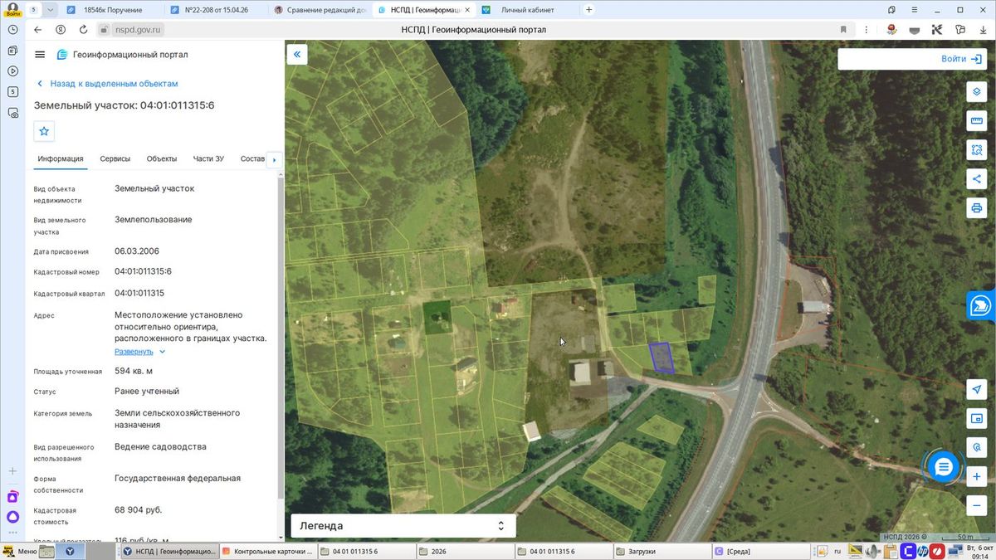This screenshot has width=996, height=560.
Task: Switch to the Информация tab
Action: pos(61,158)
